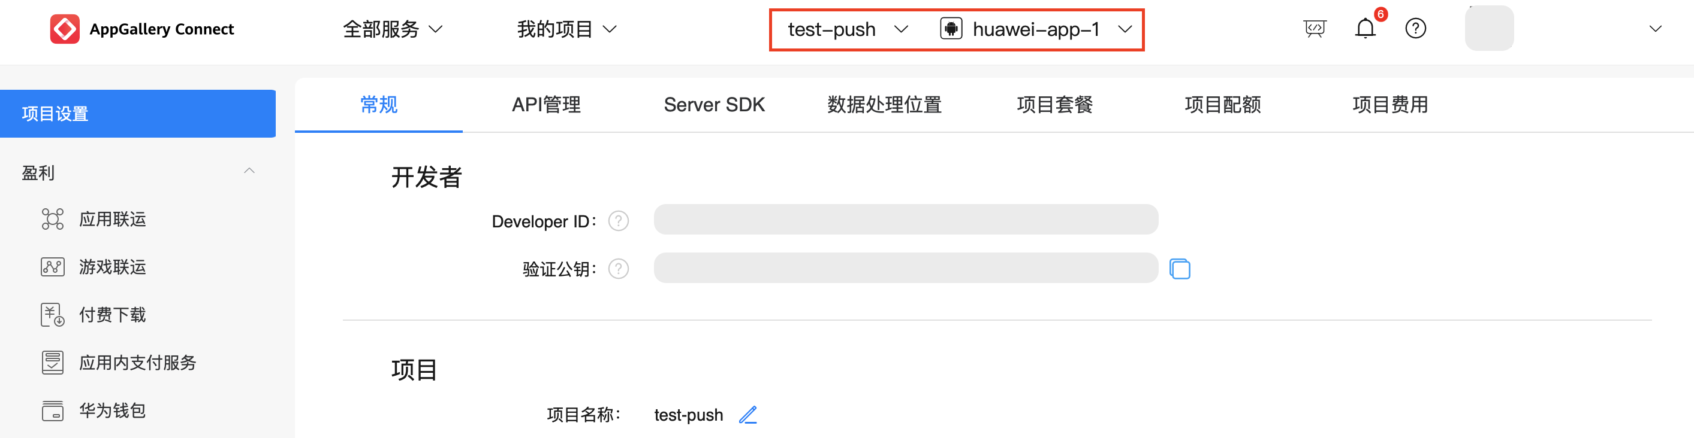Open the 项目配额 tab
The width and height of the screenshot is (1694, 438).
1222,105
